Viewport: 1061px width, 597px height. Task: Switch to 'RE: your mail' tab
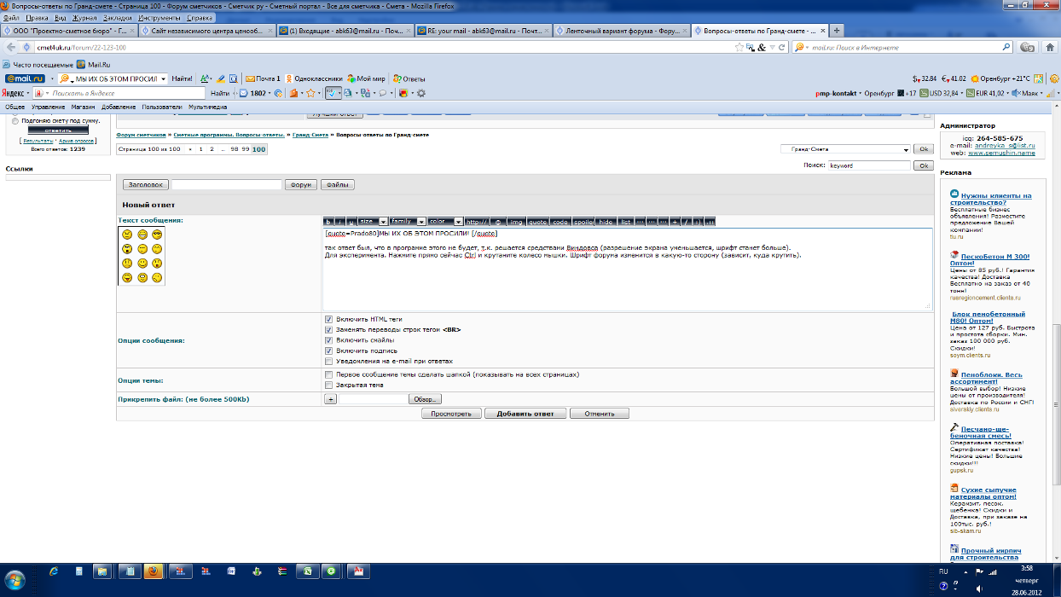coord(482,31)
